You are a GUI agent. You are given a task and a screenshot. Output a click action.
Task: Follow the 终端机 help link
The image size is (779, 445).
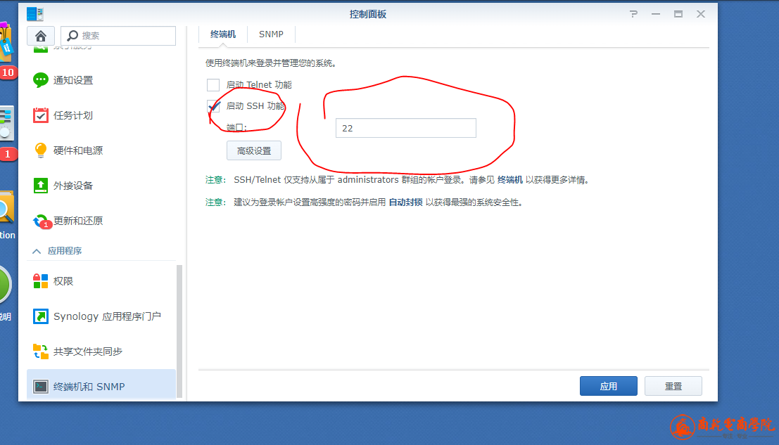pyautogui.click(x=509, y=179)
